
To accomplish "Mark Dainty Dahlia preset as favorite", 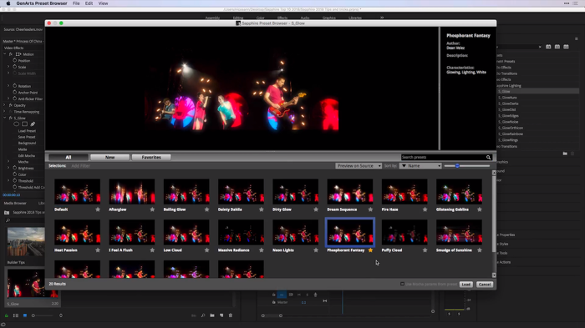I will click(261, 209).
